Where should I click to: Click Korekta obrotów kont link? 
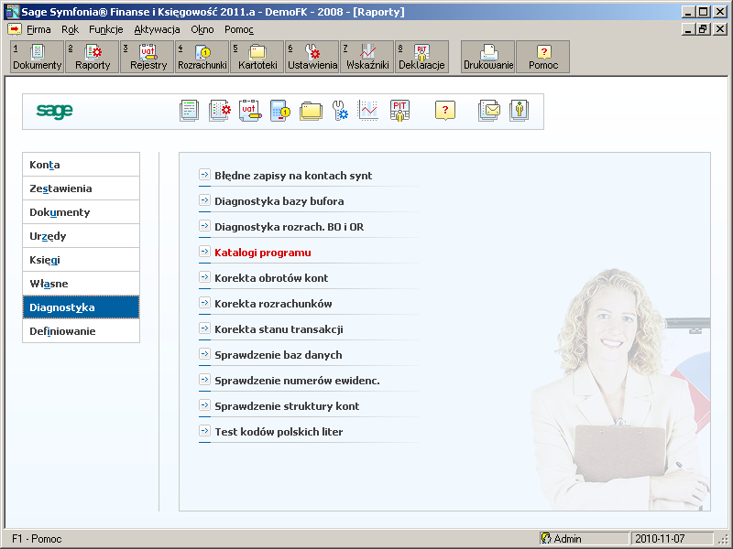coord(271,278)
